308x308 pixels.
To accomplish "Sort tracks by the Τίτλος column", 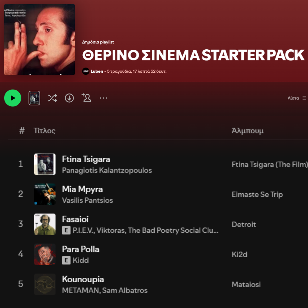I will tap(44, 130).
